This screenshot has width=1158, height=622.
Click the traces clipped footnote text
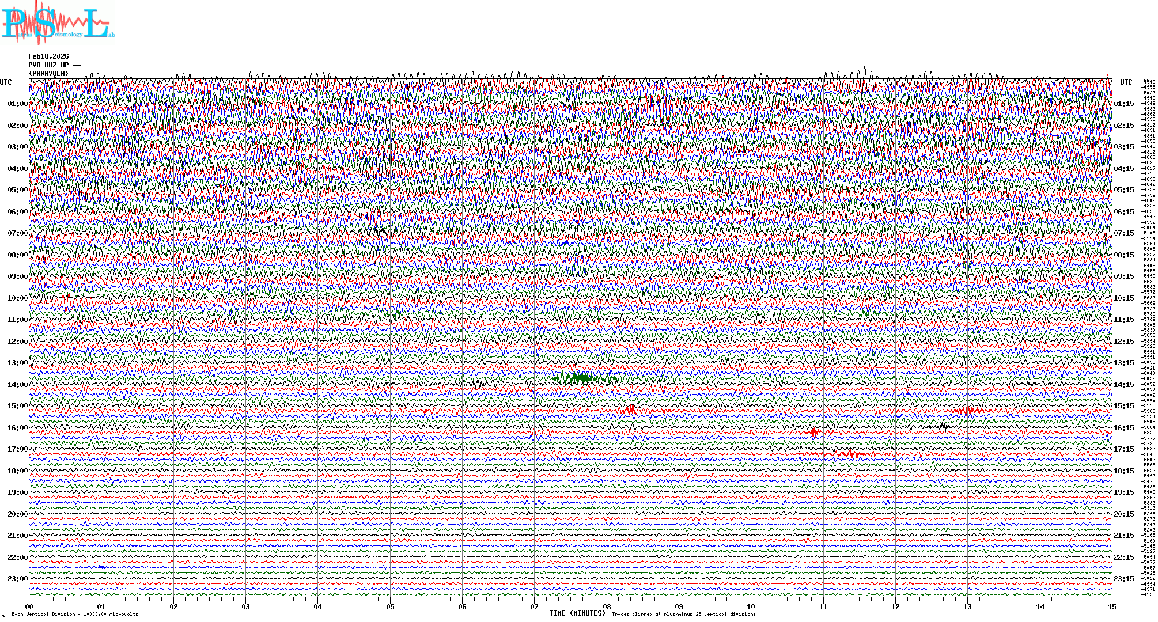(683, 614)
